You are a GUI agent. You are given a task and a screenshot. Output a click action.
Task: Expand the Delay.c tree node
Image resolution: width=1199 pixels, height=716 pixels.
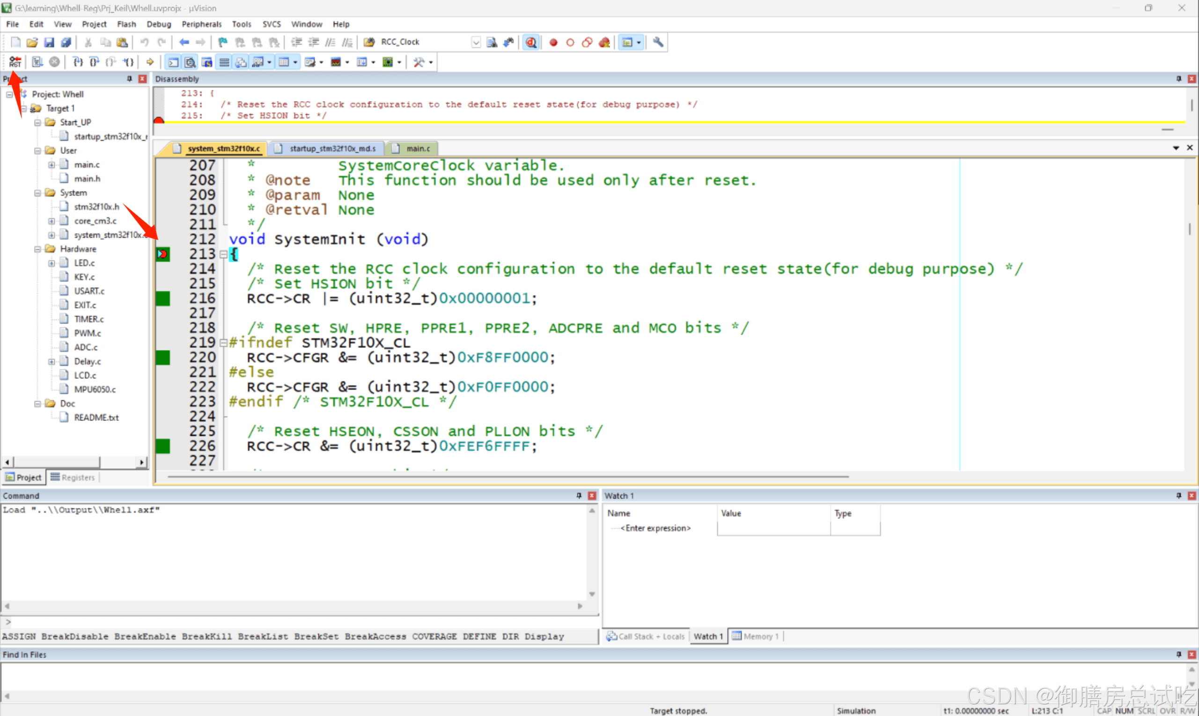(51, 362)
